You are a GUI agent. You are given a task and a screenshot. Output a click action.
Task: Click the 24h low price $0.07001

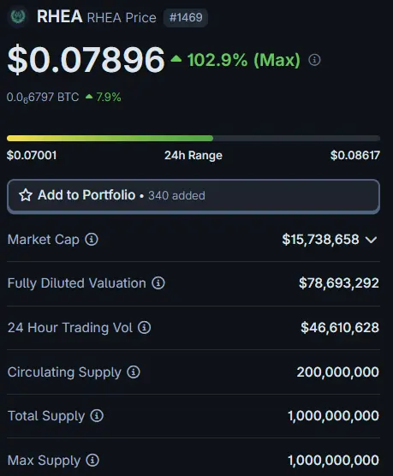point(32,156)
